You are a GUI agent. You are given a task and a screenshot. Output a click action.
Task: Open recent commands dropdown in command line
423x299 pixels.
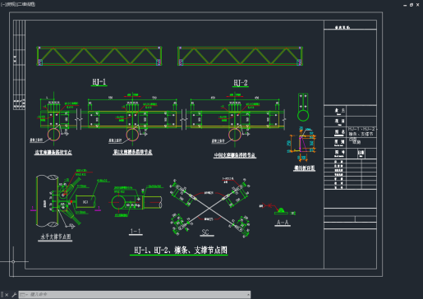(23, 295)
